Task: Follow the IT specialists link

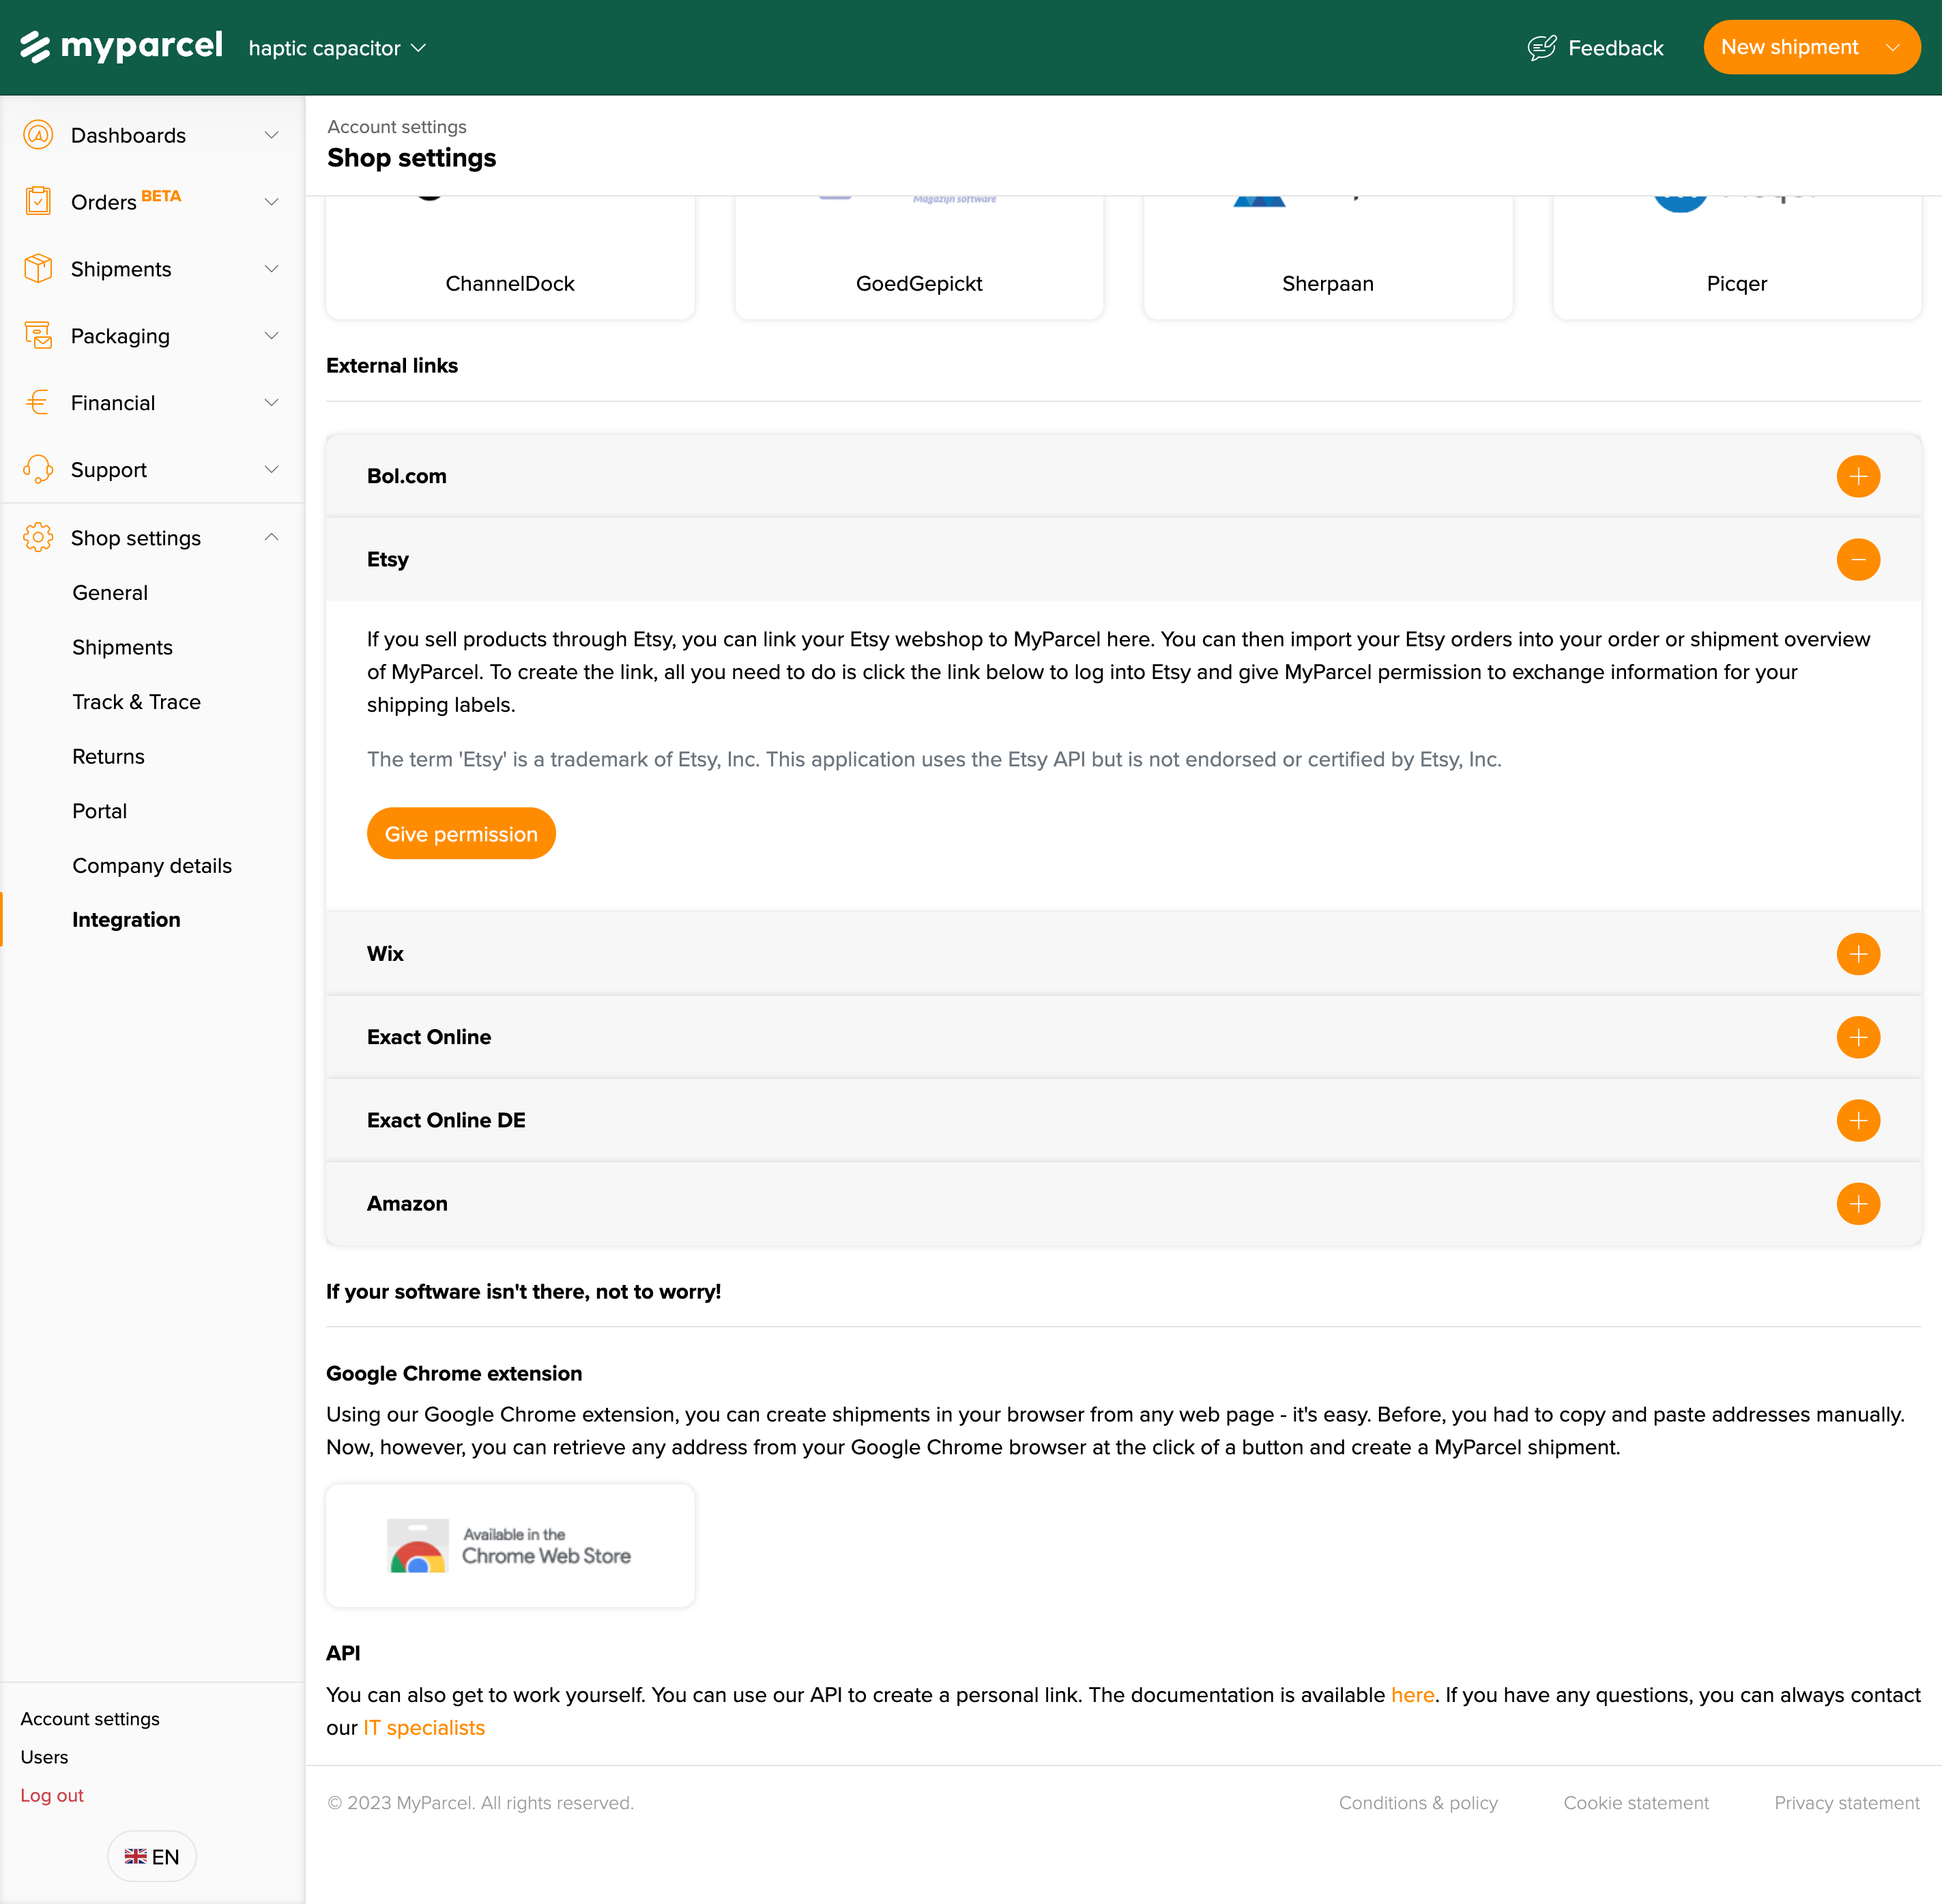Action: pos(424,1728)
